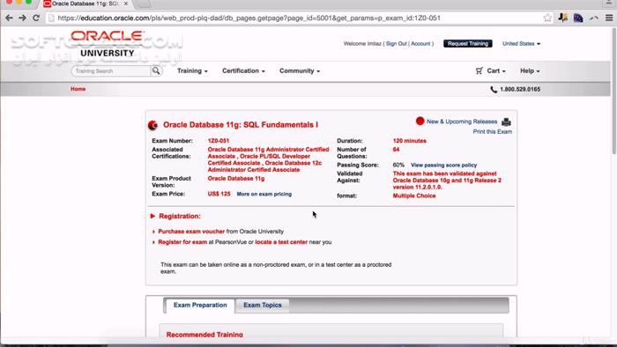The height and width of the screenshot is (347, 617).
Task: Click the phone number 1.800.529.0165
Action: point(520,89)
